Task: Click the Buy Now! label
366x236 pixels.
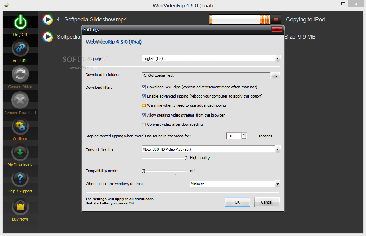Action: click(20, 219)
